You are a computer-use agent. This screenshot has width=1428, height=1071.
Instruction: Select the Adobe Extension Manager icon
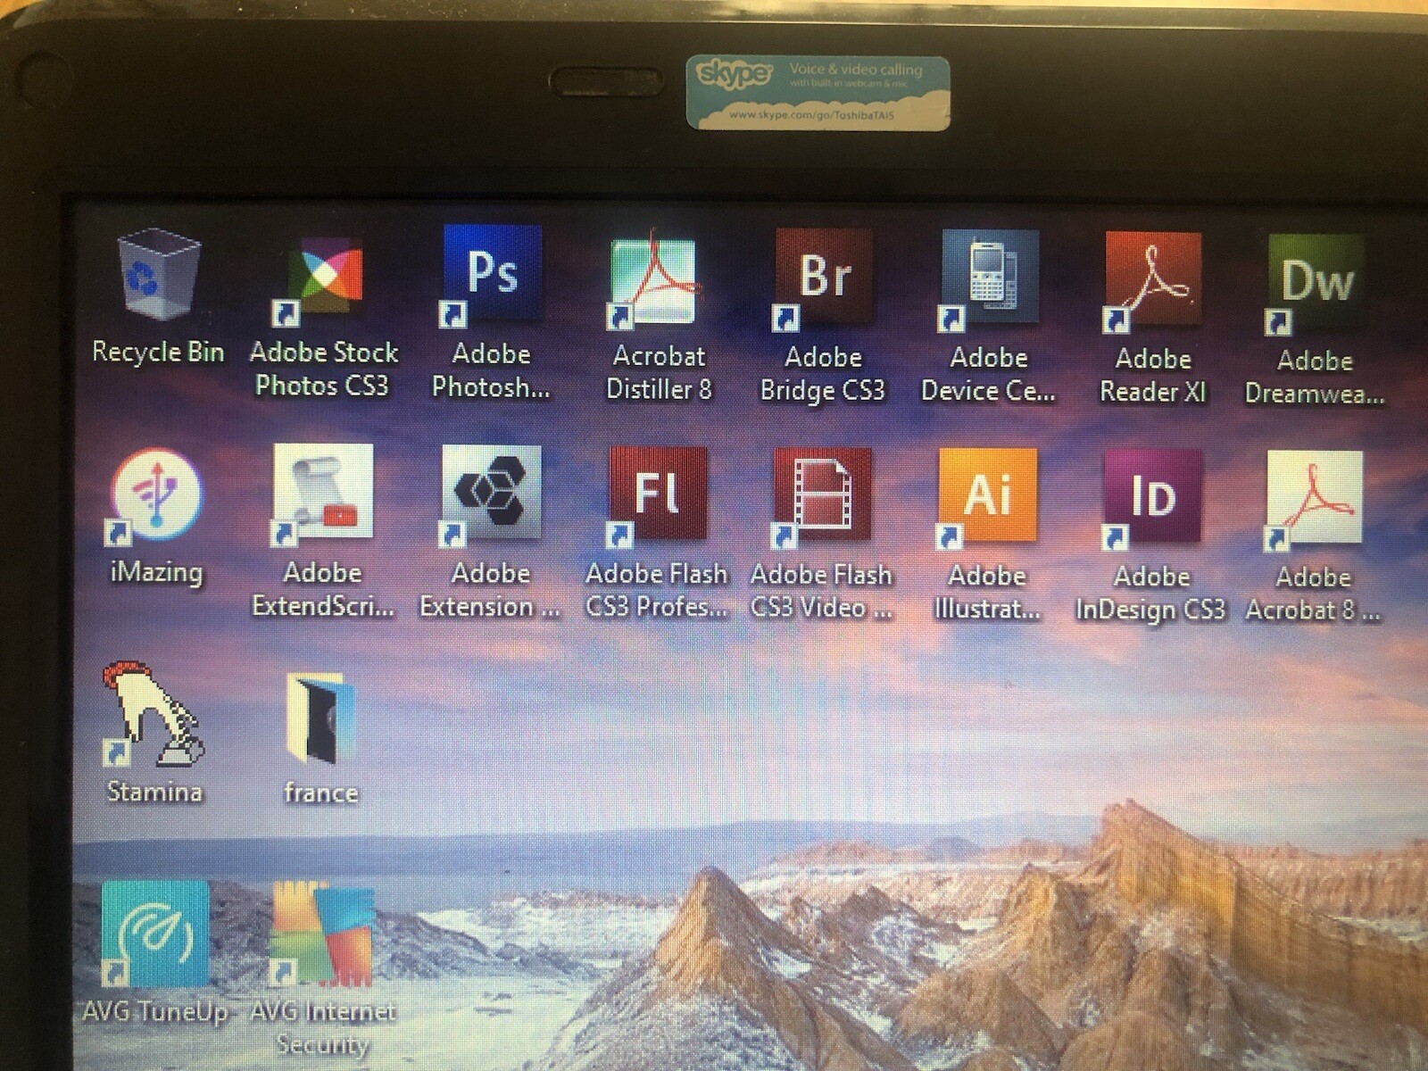pyautogui.click(x=490, y=495)
